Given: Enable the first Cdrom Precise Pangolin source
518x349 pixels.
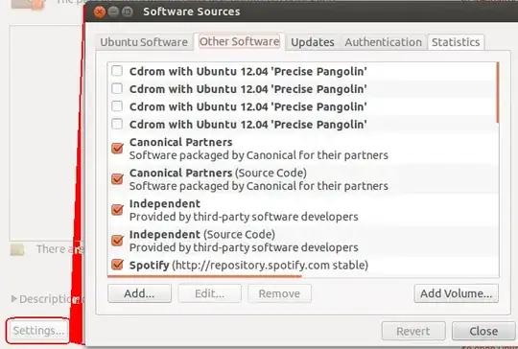Looking at the screenshot, I should [x=117, y=71].
